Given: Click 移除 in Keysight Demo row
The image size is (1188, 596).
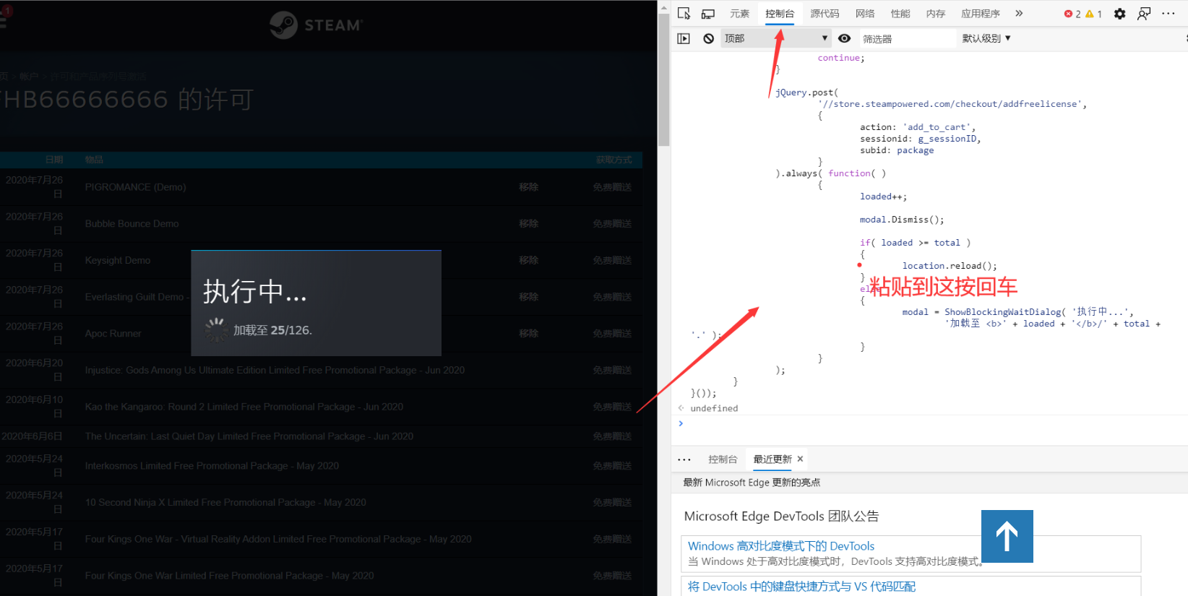Looking at the screenshot, I should (528, 260).
